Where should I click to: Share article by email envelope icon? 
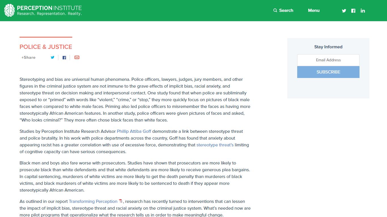(x=77, y=57)
